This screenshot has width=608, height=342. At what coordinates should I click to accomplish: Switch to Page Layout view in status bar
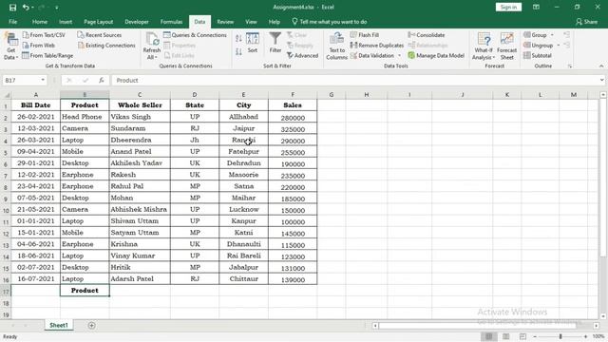coord(506,336)
